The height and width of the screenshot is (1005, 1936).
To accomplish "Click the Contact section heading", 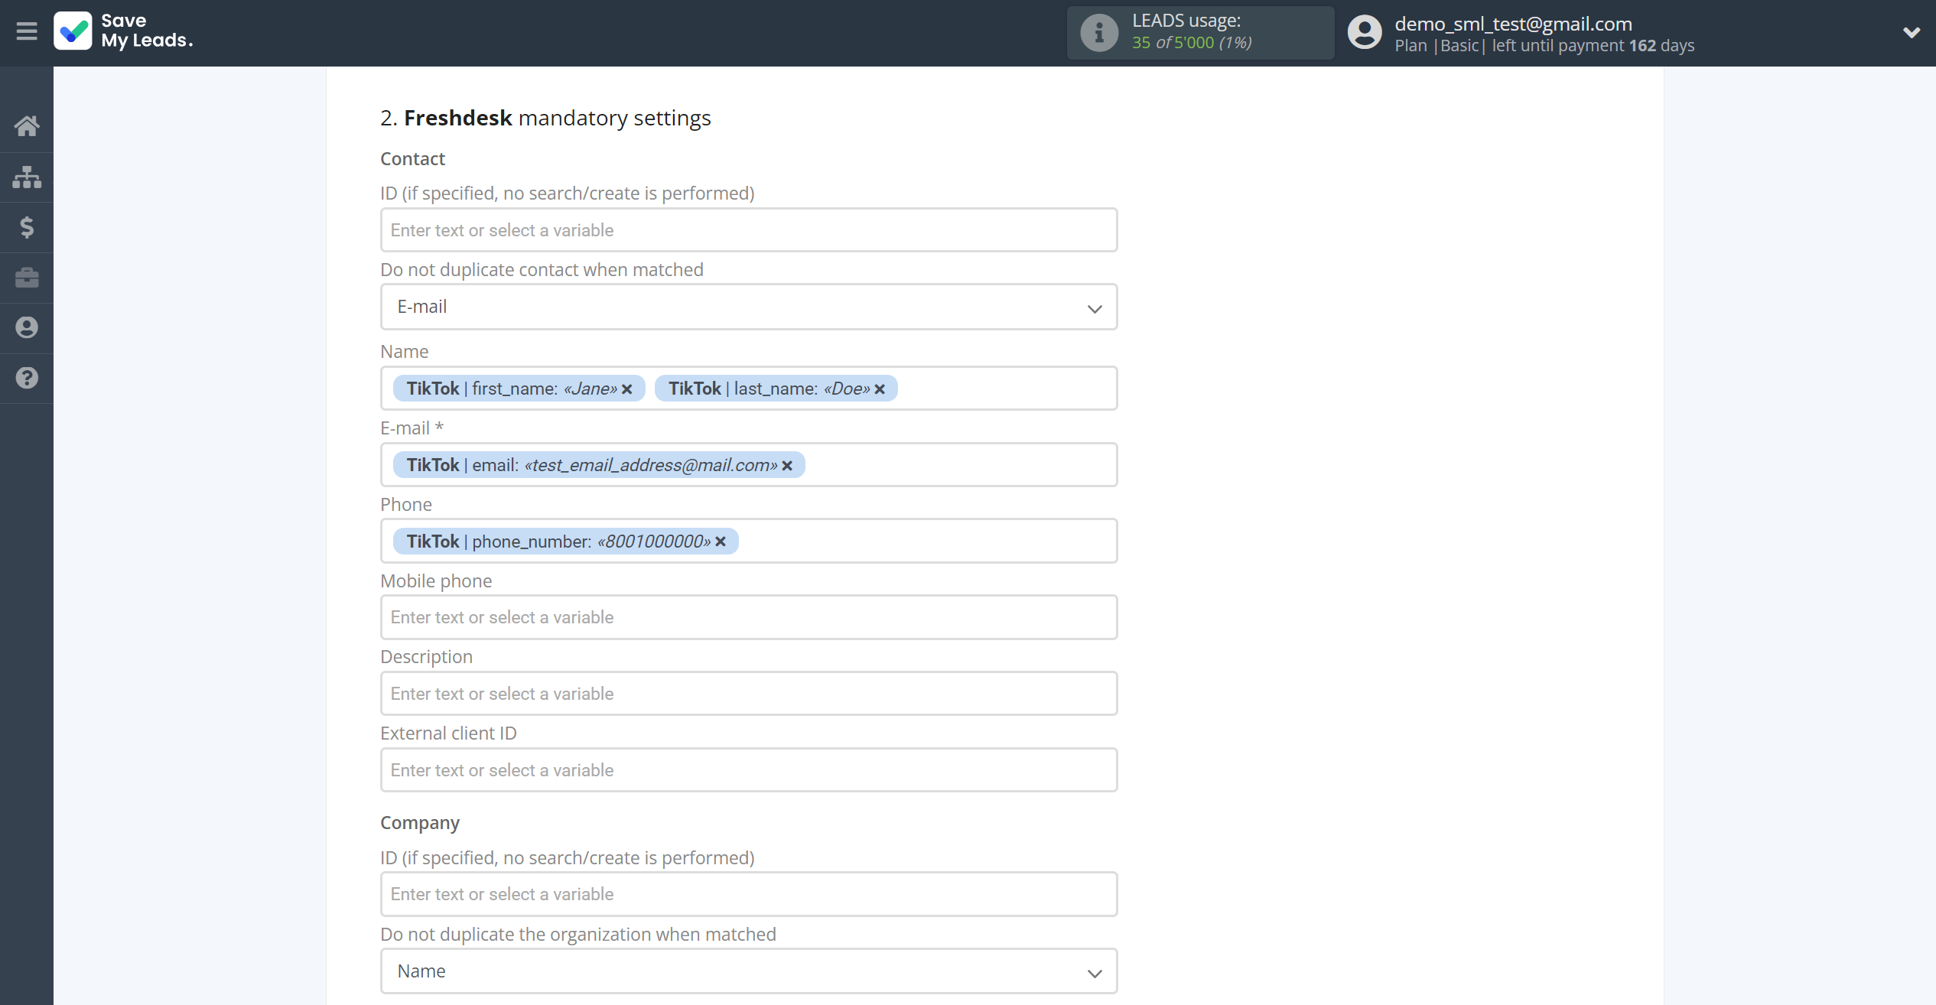I will tap(412, 159).
